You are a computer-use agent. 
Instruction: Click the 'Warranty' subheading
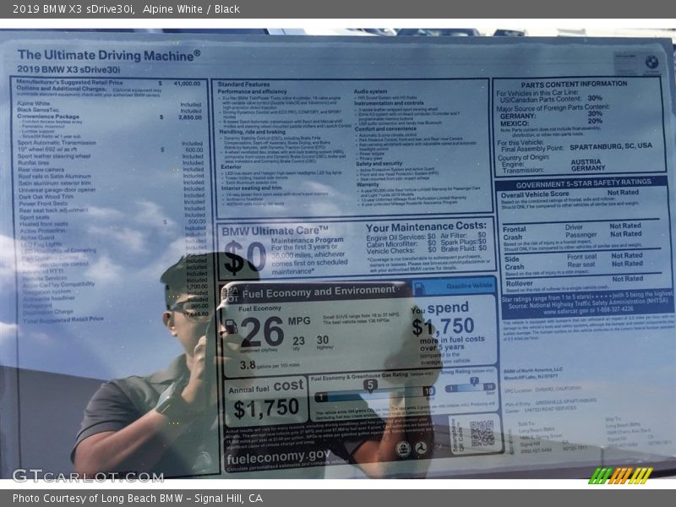point(368,184)
